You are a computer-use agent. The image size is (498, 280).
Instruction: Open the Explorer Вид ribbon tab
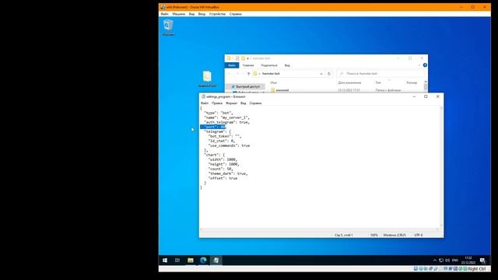click(x=287, y=65)
